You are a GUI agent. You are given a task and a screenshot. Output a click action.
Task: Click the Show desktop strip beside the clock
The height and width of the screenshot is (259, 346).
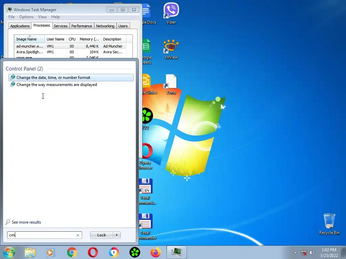coord(344,252)
